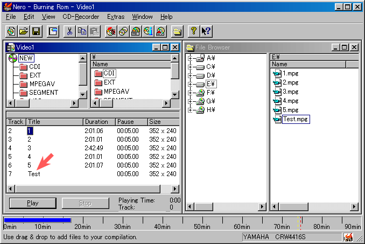The height and width of the screenshot is (244, 365).
Task: Click the Play button
Action: [x=33, y=203]
